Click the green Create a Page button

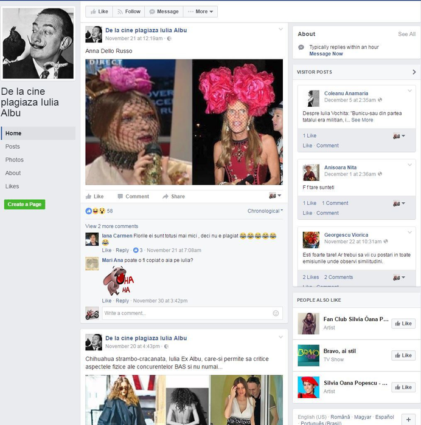24,205
